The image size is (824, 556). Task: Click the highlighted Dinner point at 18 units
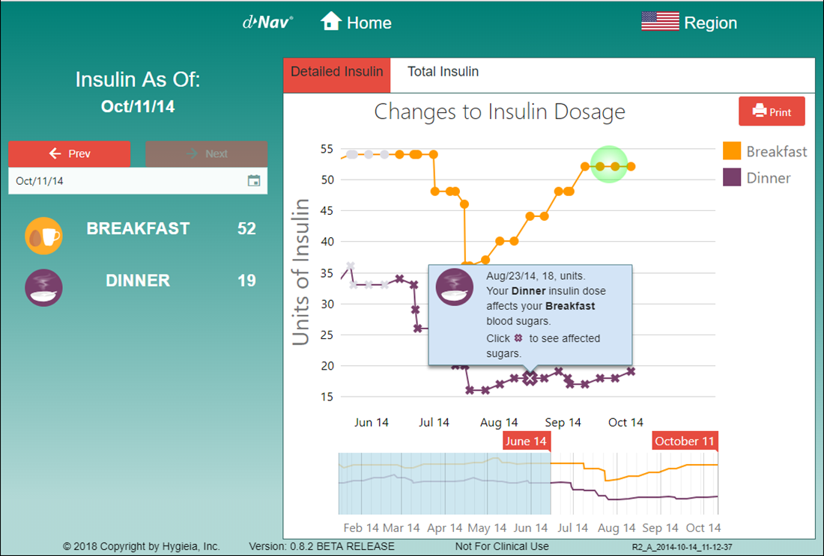click(530, 379)
